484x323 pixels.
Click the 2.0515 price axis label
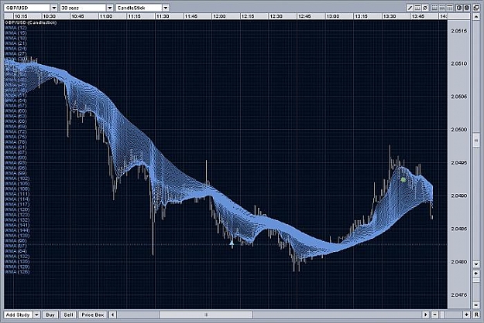tap(459, 31)
